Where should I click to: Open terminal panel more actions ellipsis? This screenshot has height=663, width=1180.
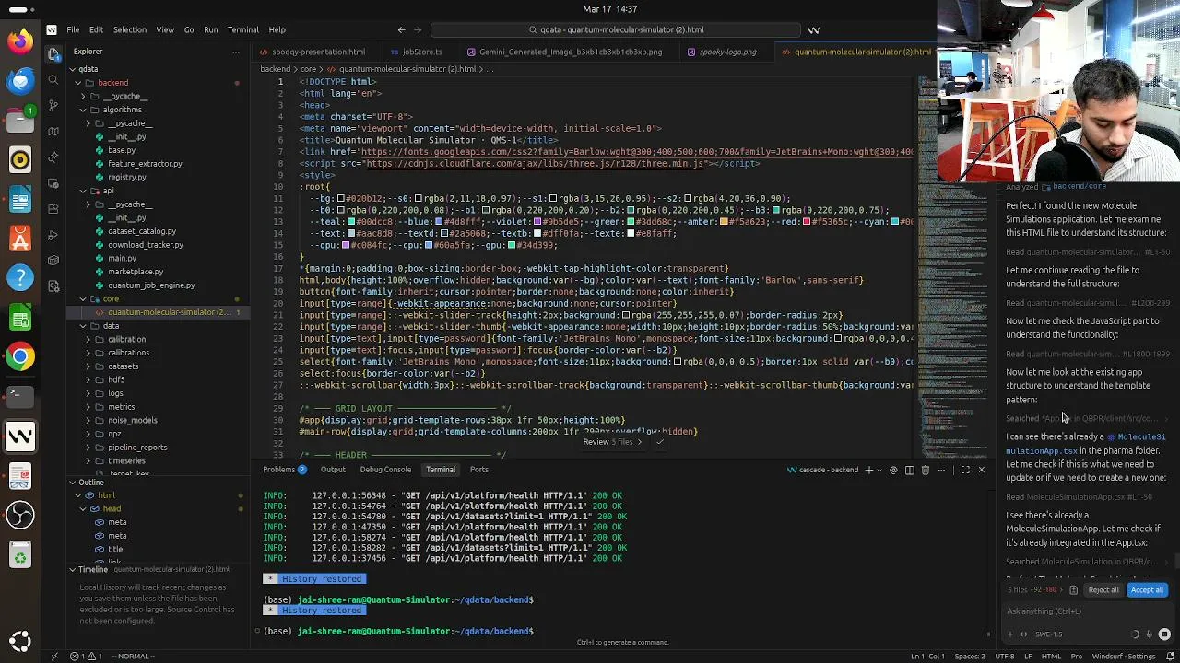pyautogui.click(x=941, y=470)
